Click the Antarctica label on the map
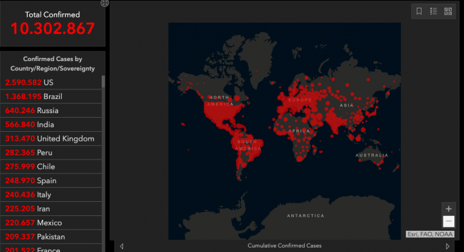 pos(305,216)
